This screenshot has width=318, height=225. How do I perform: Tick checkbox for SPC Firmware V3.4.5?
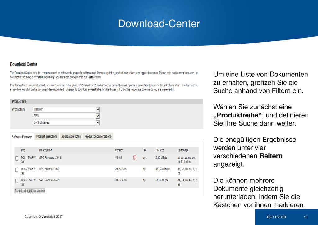pos(17,158)
